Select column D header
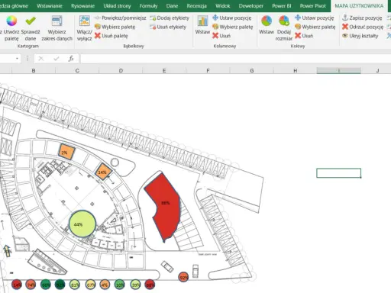391x293 pixels. [121, 70]
